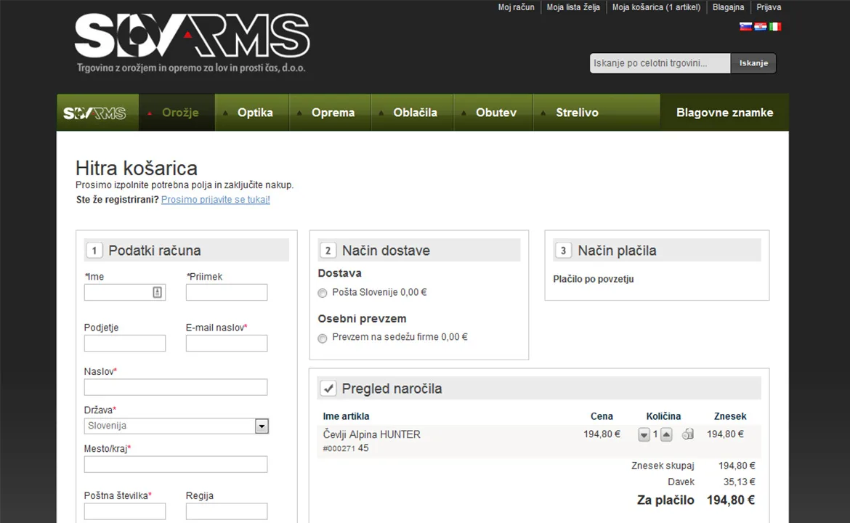This screenshot has height=523, width=850.
Task: Increase quantity of Čevlji Alpina HUNTER
Action: [x=666, y=434]
